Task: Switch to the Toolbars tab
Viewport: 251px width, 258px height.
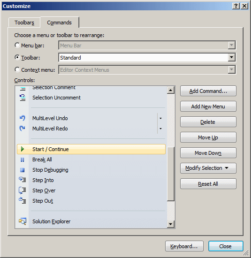Action: point(24,23)
